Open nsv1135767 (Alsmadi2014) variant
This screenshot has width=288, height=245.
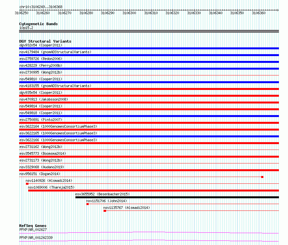pyautogui.click(x=127, y=208)
